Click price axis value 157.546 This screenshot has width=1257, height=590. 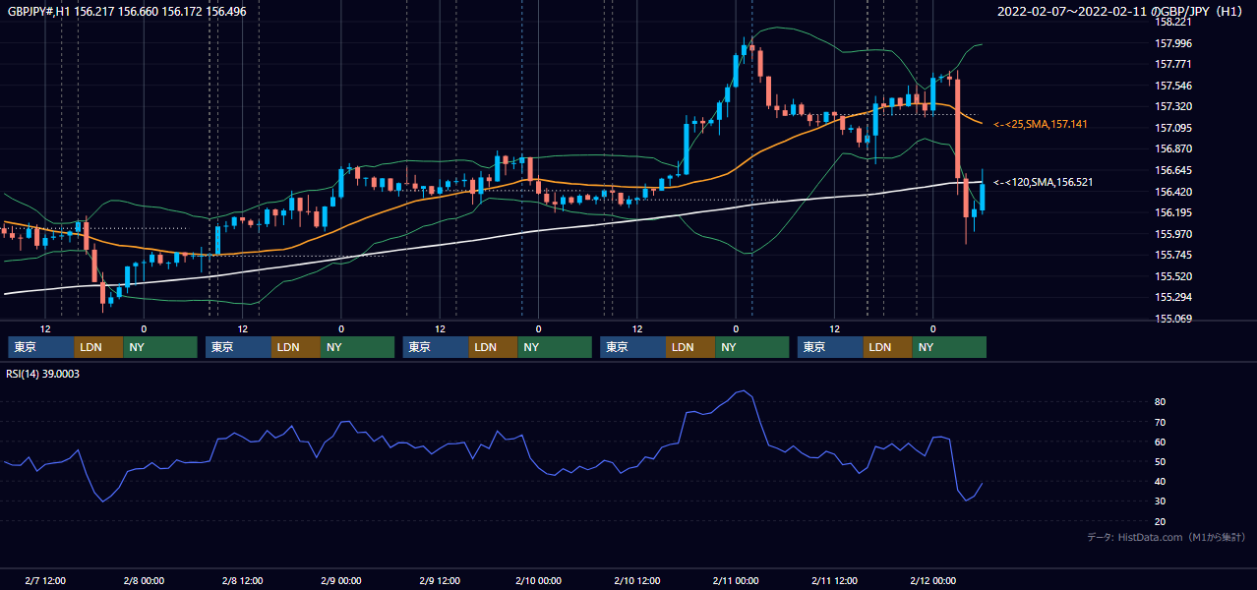coord(1173,86)
